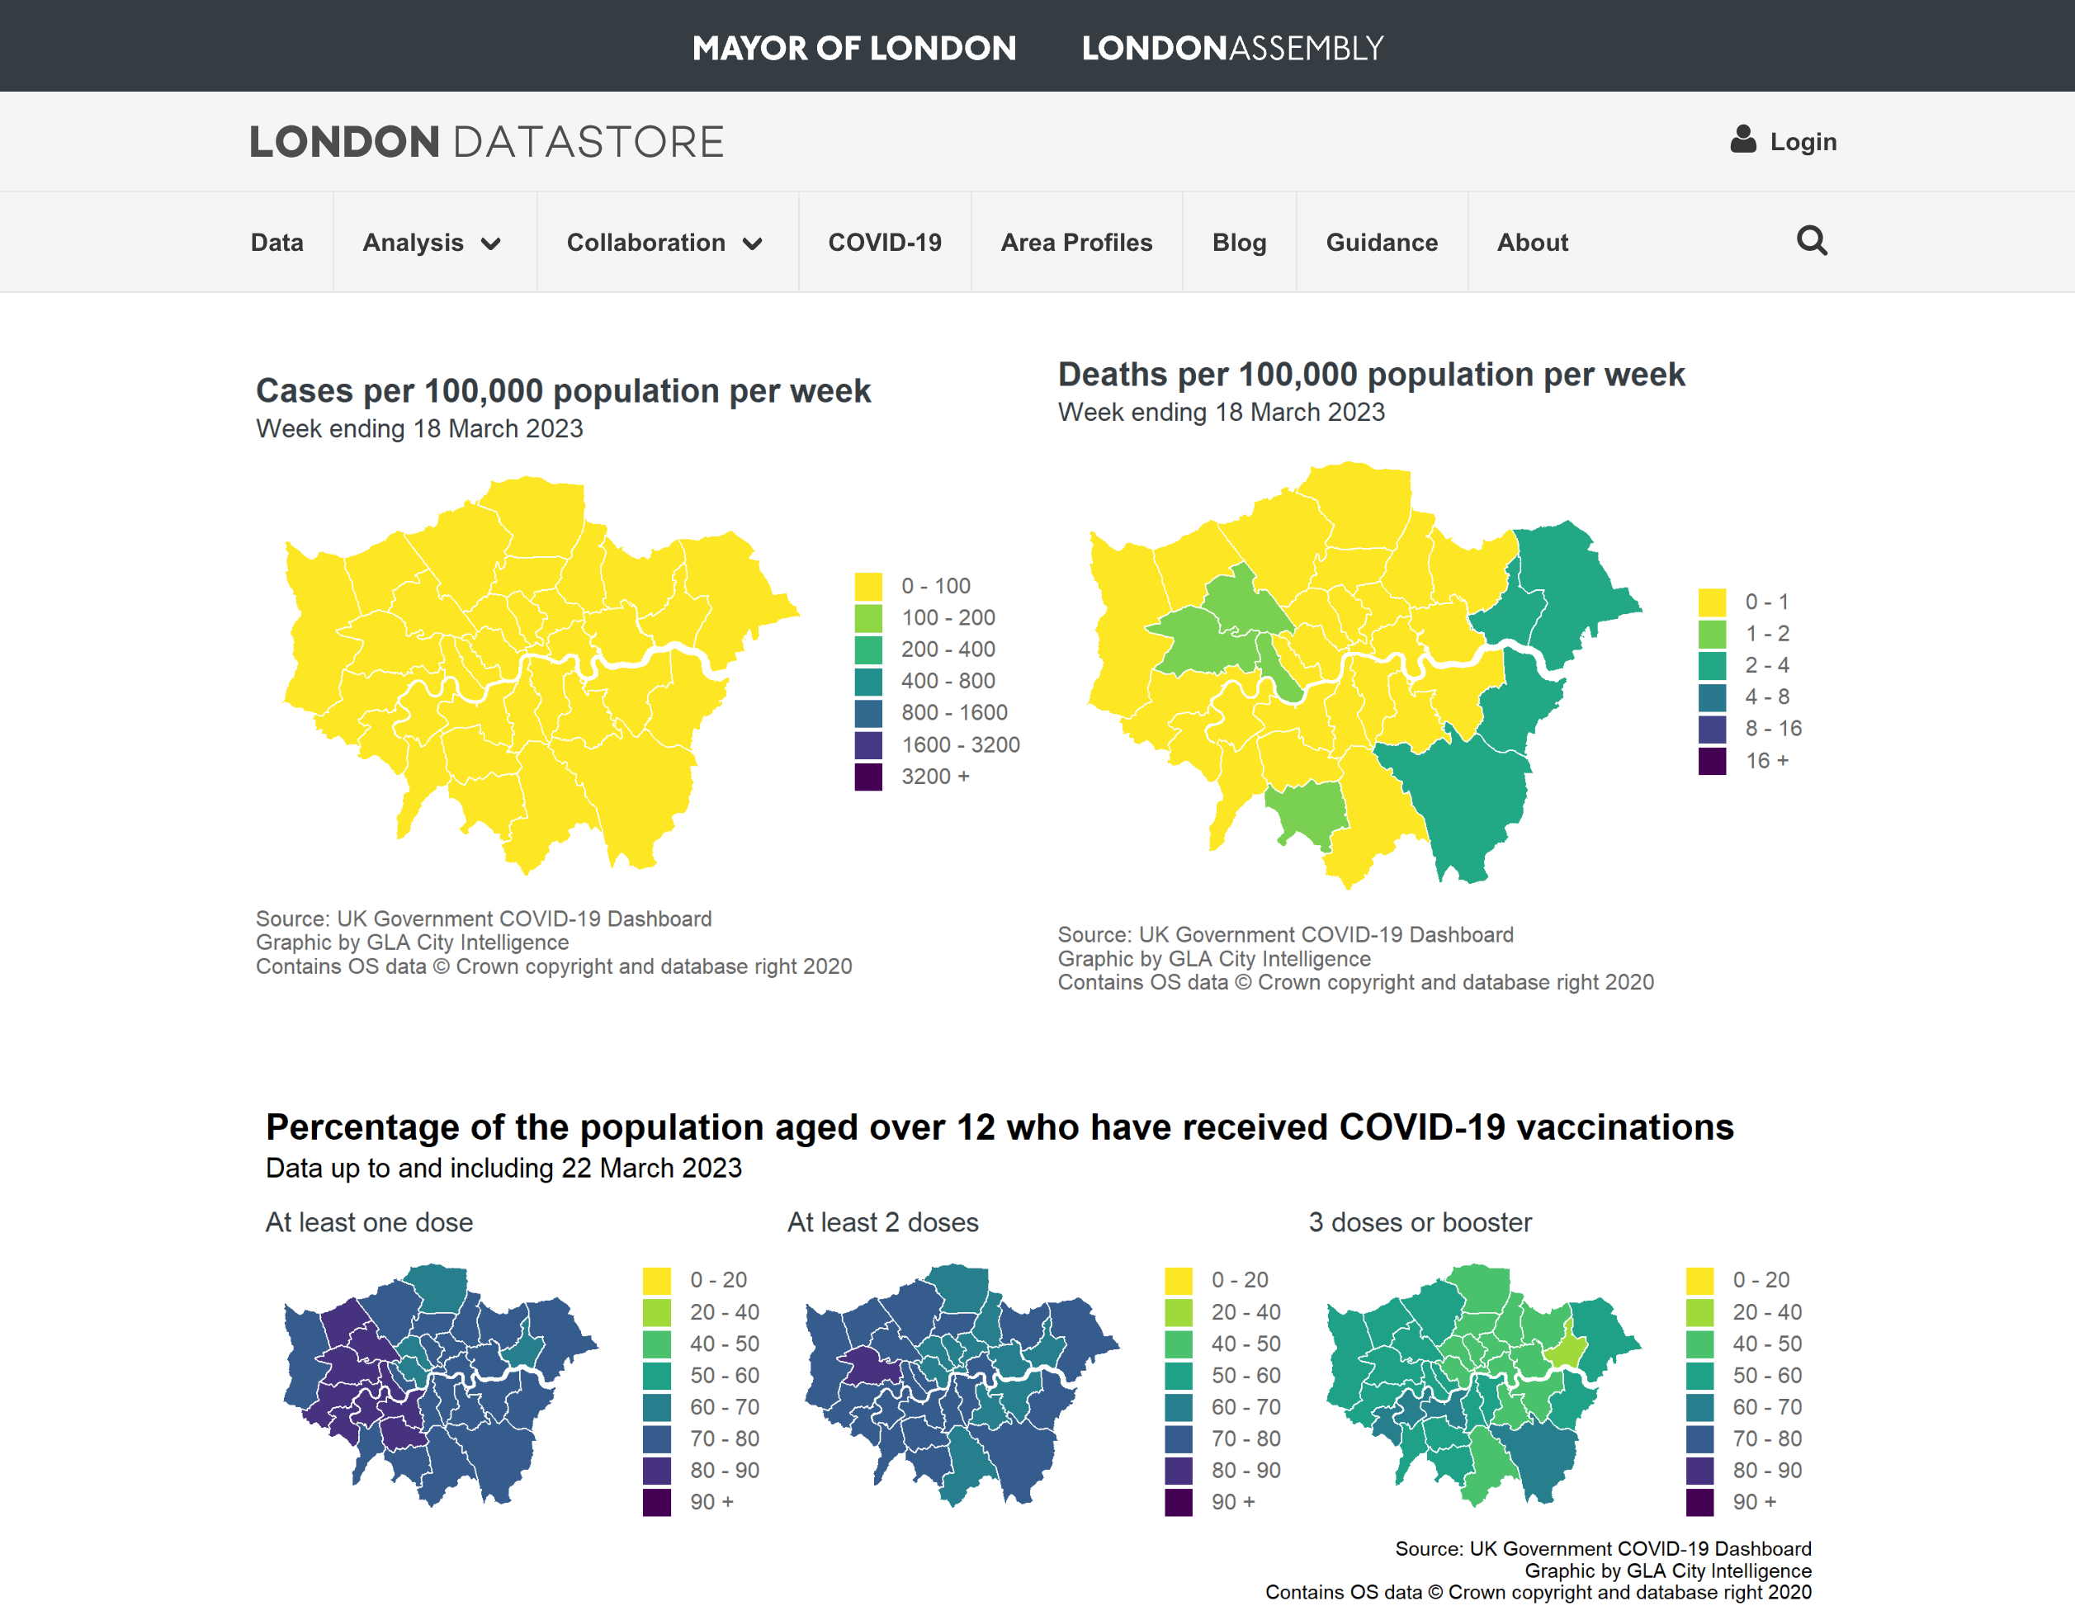Click the 16 + deaths legend swatch
The height and width of the screenshot is (1606, 2075).
[1711, 760]
